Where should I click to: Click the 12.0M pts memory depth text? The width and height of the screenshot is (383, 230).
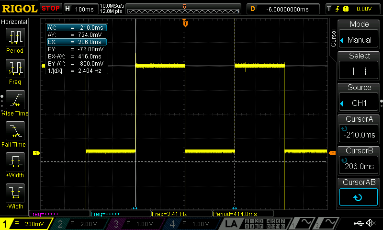point(111,11)
